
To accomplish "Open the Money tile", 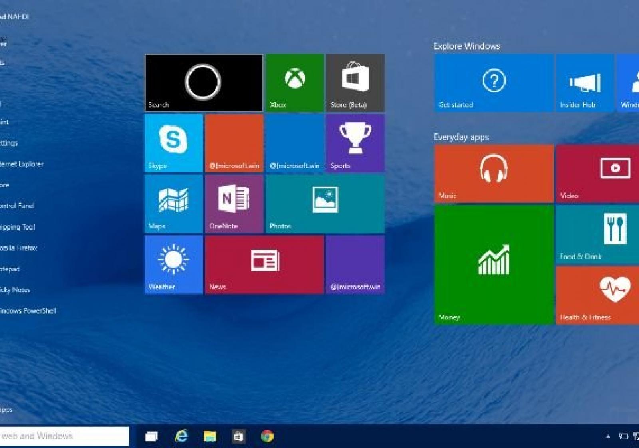I will click(494, 264).
